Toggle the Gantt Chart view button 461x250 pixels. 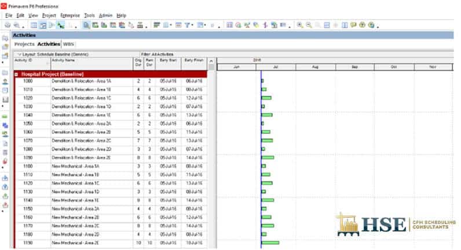tap(42, 25)
